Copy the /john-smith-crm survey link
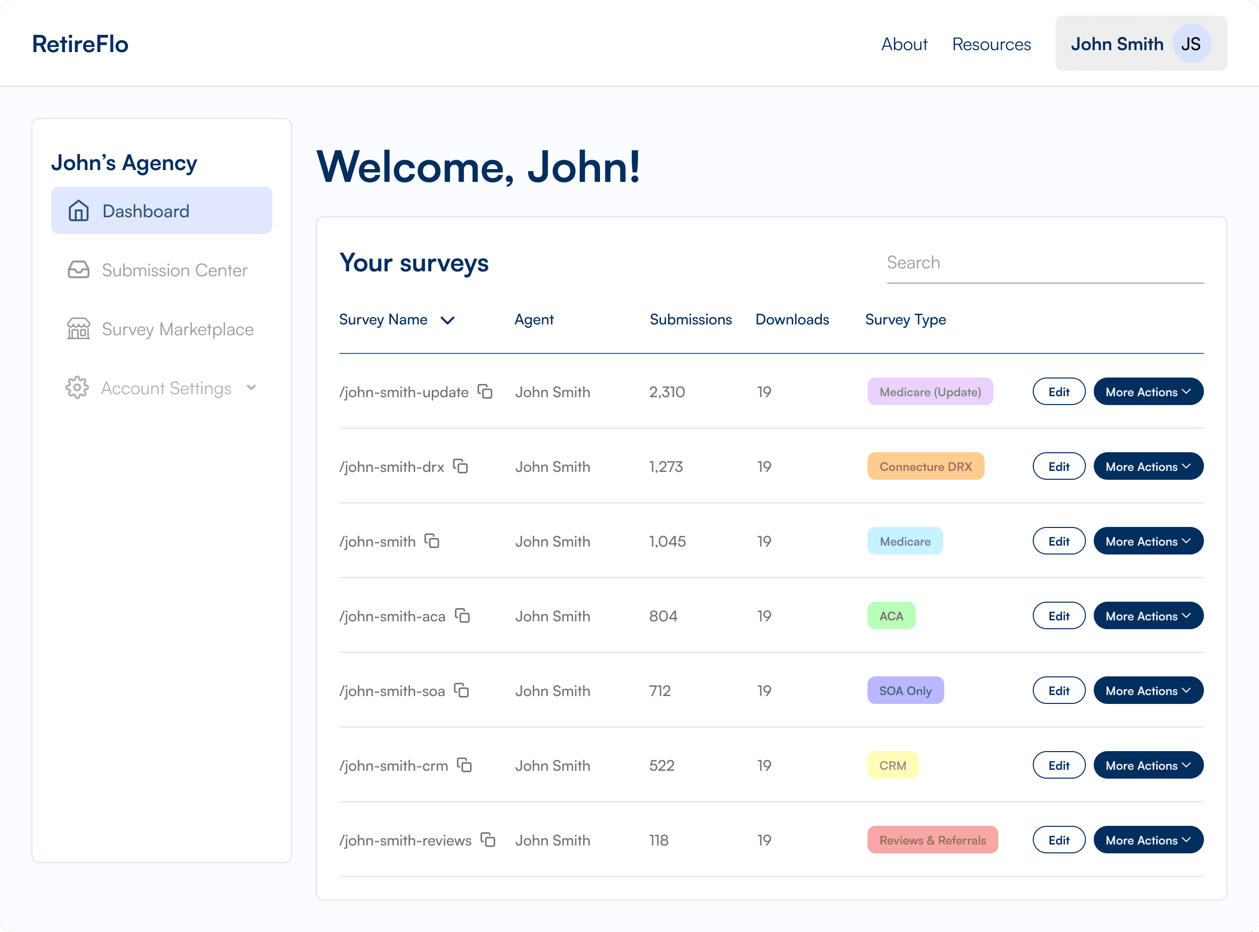Screen dimensions: 1259x932 (x=464, y=765)
